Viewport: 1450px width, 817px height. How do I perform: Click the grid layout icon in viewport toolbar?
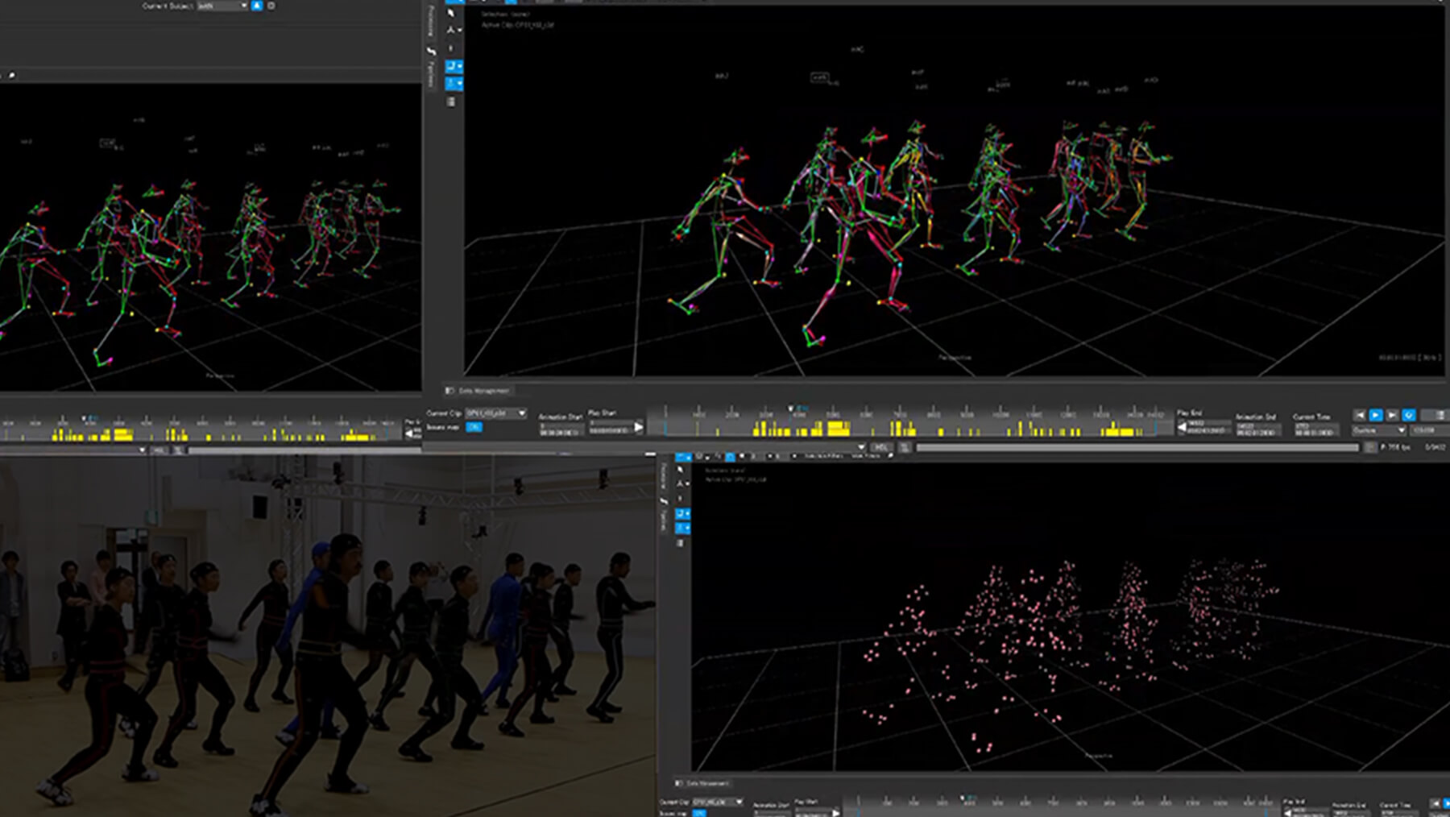tap(451, 102)
